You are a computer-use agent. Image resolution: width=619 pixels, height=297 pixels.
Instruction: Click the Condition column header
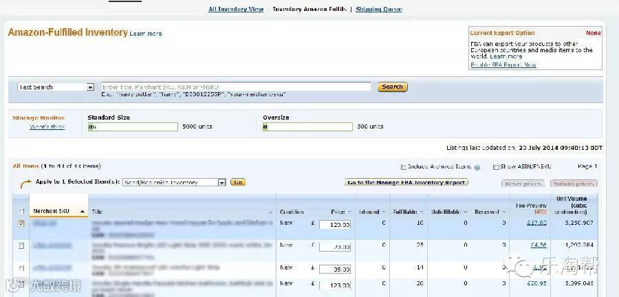pos(292,212)
